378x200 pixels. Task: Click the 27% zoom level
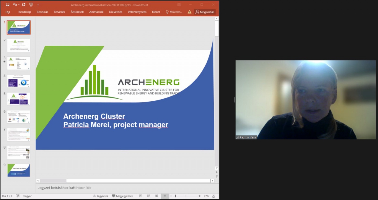206,196
